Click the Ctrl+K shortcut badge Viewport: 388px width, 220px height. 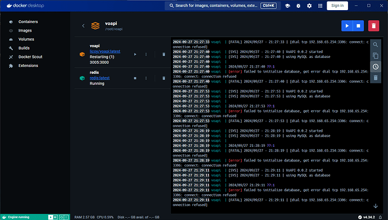point(268,6)
